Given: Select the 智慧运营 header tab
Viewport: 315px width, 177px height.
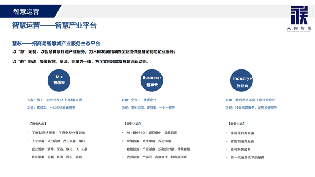Looking at the screenshot, I should click(27, 11).
